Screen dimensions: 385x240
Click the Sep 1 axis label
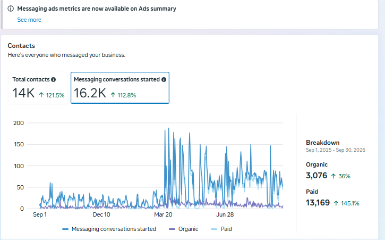(x=40, y=214)
